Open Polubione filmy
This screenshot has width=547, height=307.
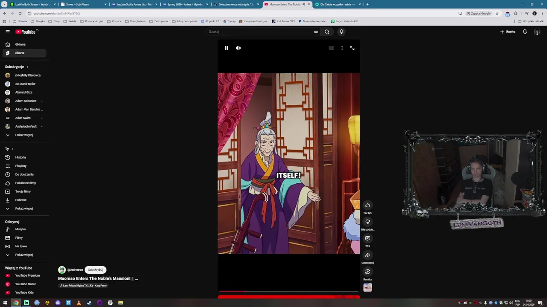tap(24, 183)
